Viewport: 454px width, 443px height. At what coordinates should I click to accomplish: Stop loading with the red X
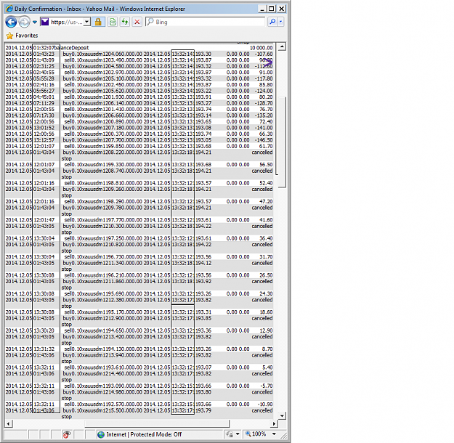137,22
